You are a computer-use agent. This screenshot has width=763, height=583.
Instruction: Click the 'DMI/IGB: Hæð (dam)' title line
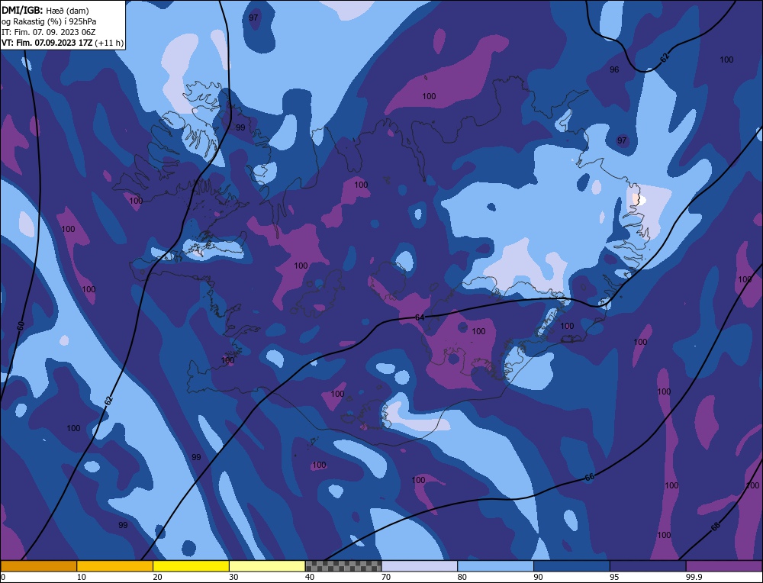[x=45, y=10]
